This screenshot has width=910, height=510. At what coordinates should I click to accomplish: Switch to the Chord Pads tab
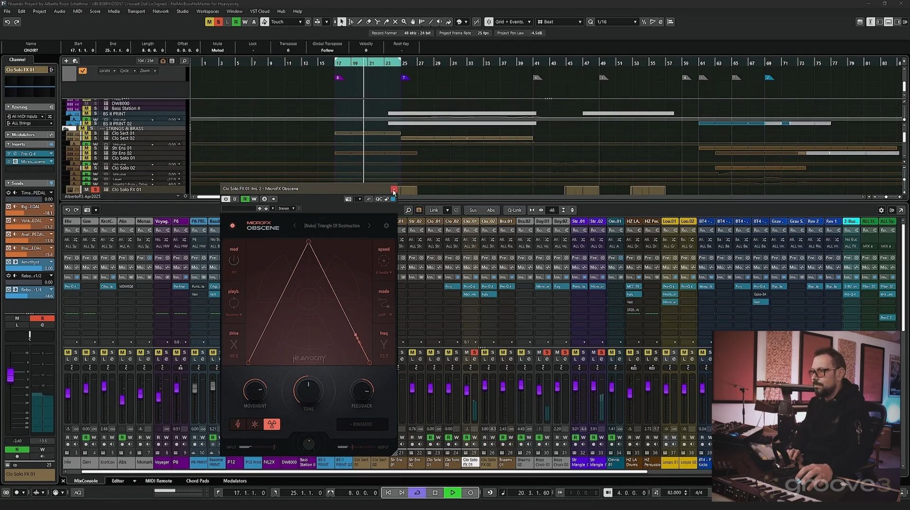point(197,481)
